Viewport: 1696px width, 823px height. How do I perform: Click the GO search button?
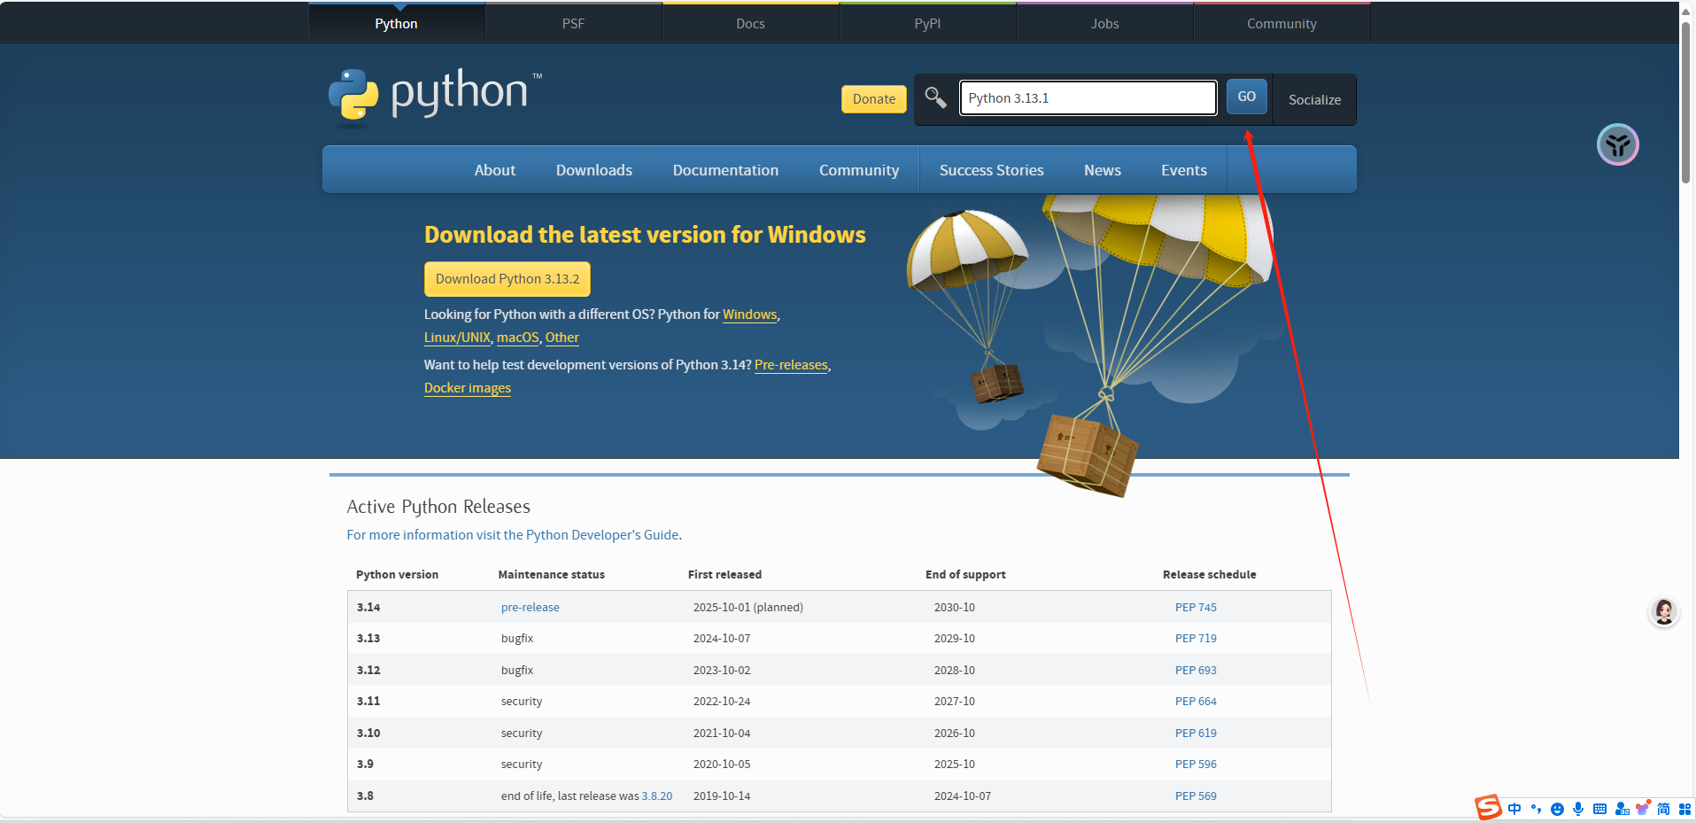click(x=1246, y=97)
